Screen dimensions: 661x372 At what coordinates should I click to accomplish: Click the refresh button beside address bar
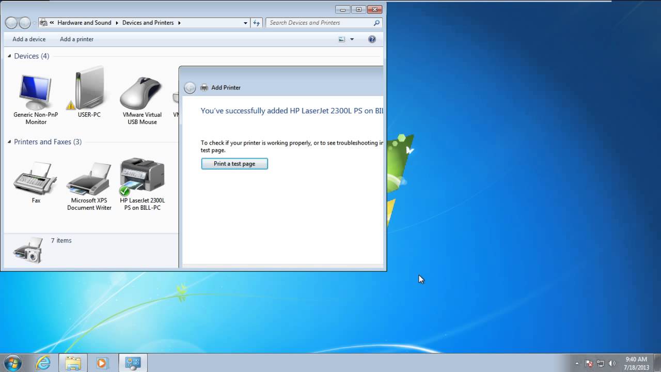point(257,23)
